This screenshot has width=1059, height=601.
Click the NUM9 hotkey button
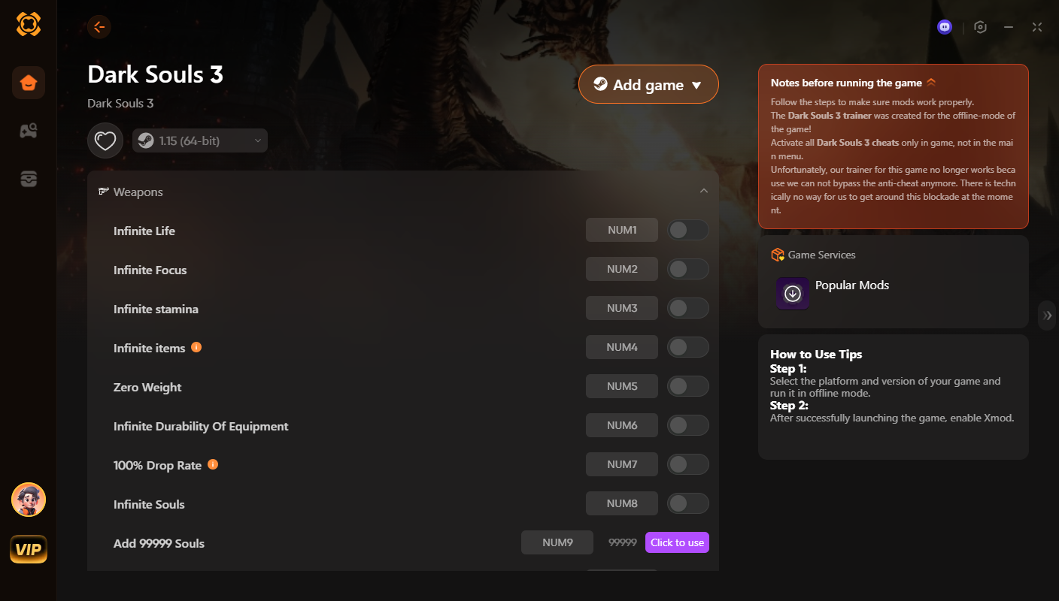(557, 542)
